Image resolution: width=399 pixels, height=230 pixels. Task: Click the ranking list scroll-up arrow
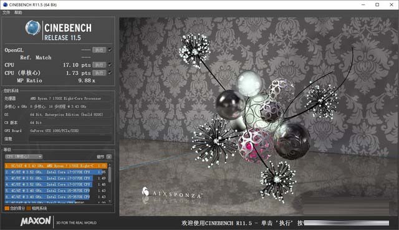point(110,165)
